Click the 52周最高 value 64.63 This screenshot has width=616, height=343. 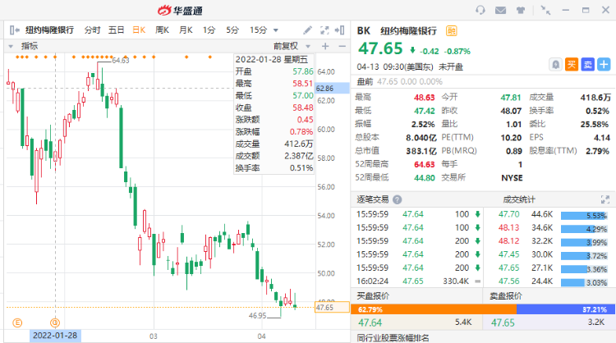pyautogui.click(x=425, y=164)
